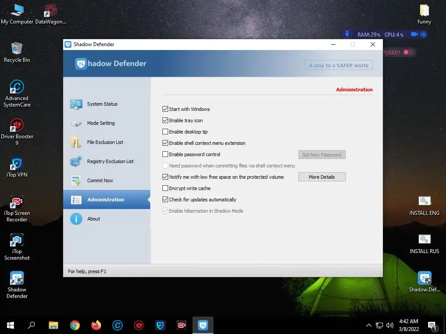The width and height of the screenshot is (446, 334).
Task: Click the About info icon
Action: (76, 219)
